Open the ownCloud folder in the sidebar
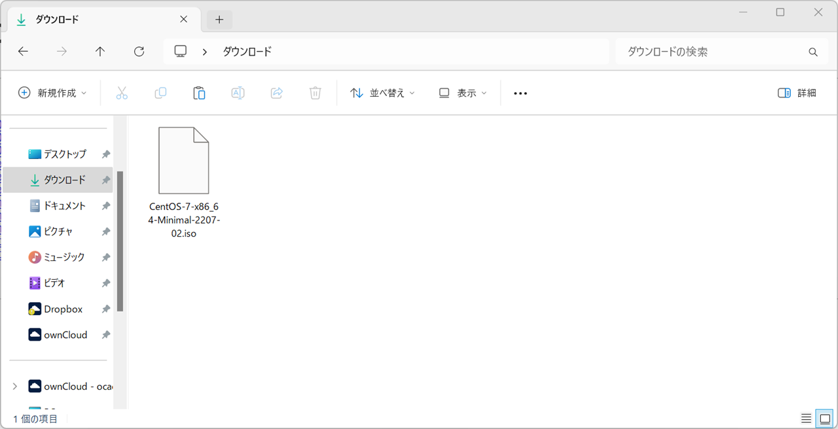This screenshot has width=838, height=429. 65,334
